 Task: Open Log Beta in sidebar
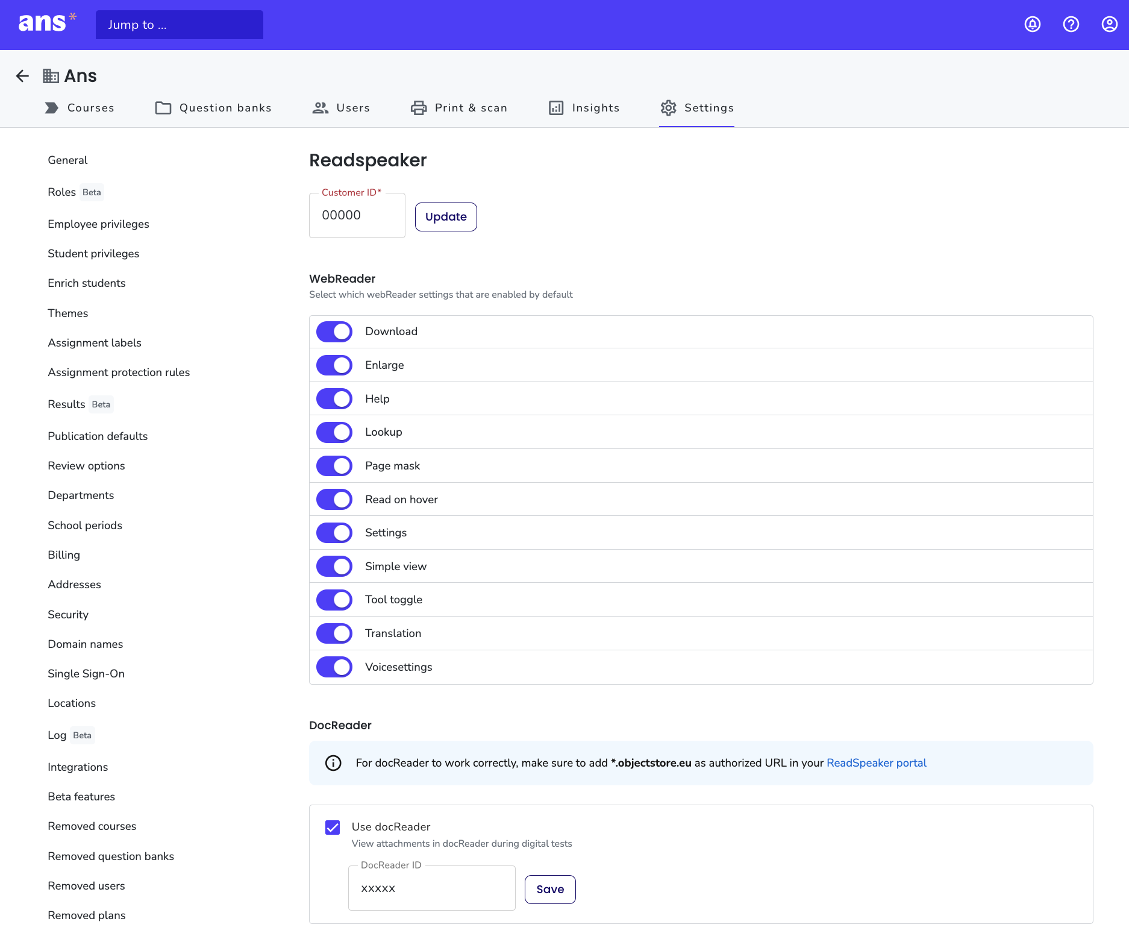(x=70, y=735)
